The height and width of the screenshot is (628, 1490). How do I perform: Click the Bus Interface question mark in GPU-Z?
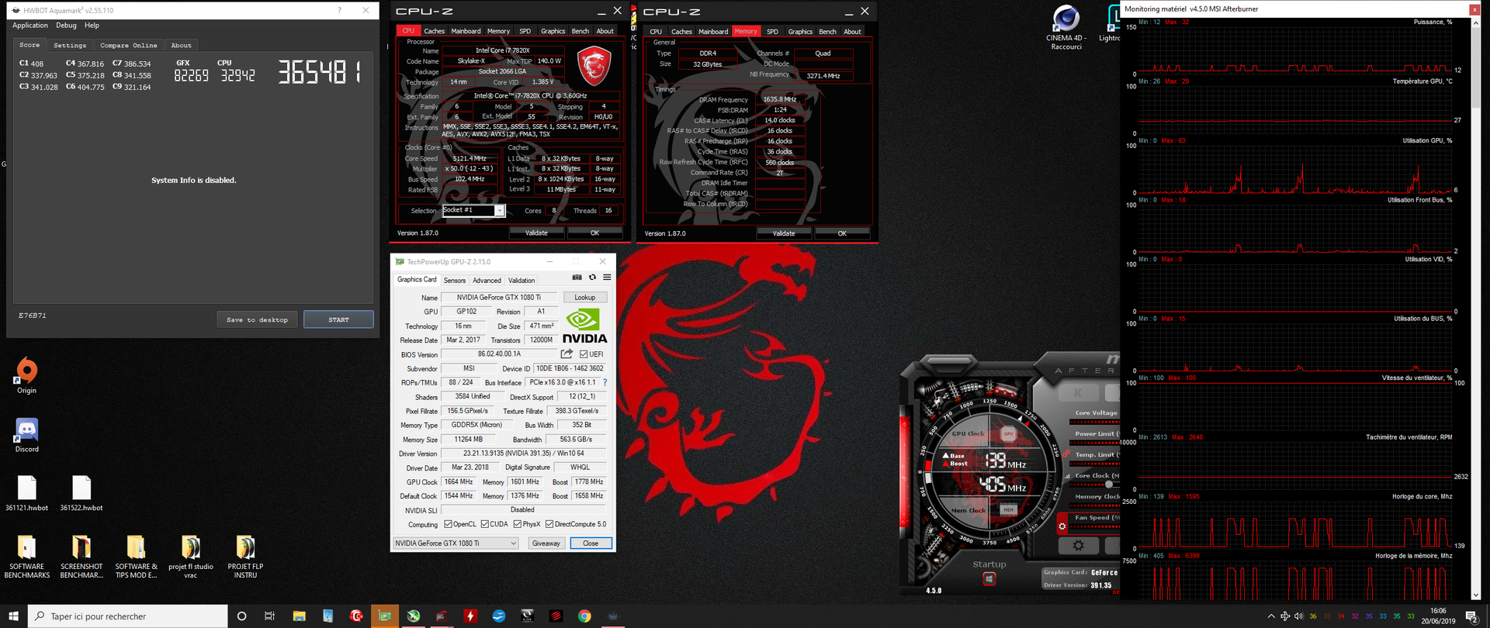click(x=605, y=382)
